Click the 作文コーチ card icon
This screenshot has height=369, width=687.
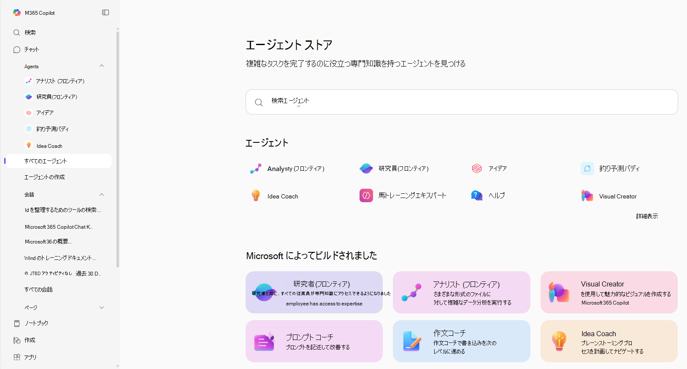pyautogui.click(x=412, y=341)
